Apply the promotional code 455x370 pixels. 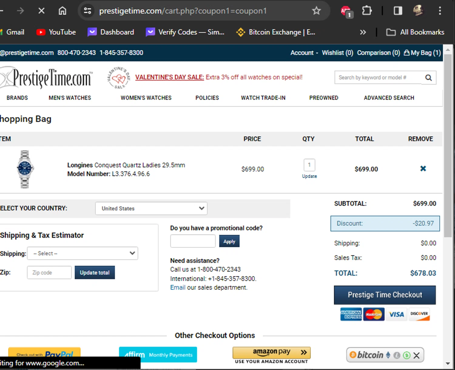(229, 241)
